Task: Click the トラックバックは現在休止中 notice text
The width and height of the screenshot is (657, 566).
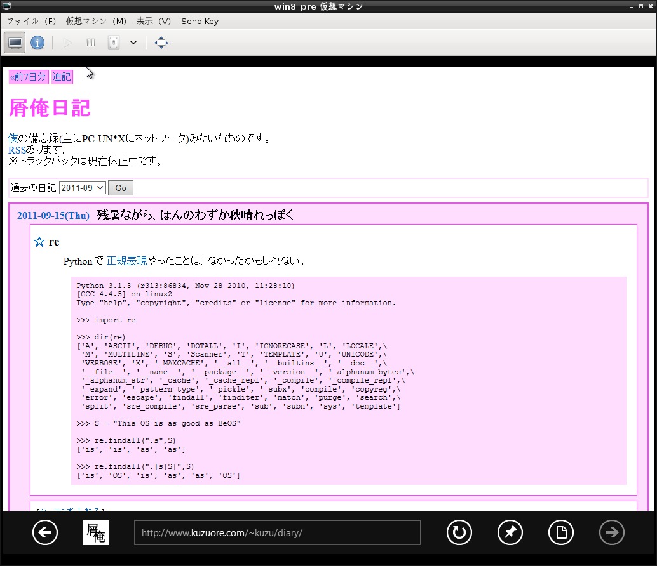Action: tap(86, 161)
